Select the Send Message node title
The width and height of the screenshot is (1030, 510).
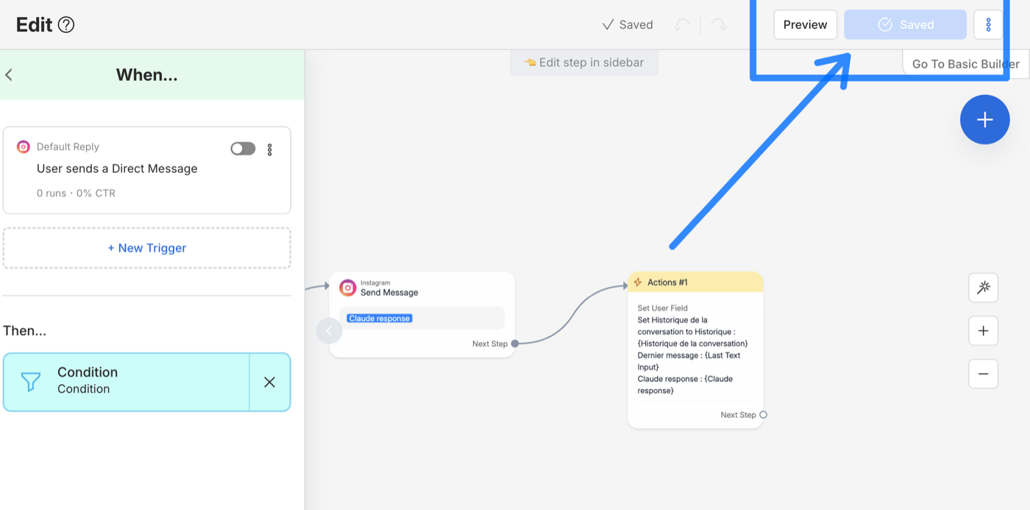[x=389, y=292]
